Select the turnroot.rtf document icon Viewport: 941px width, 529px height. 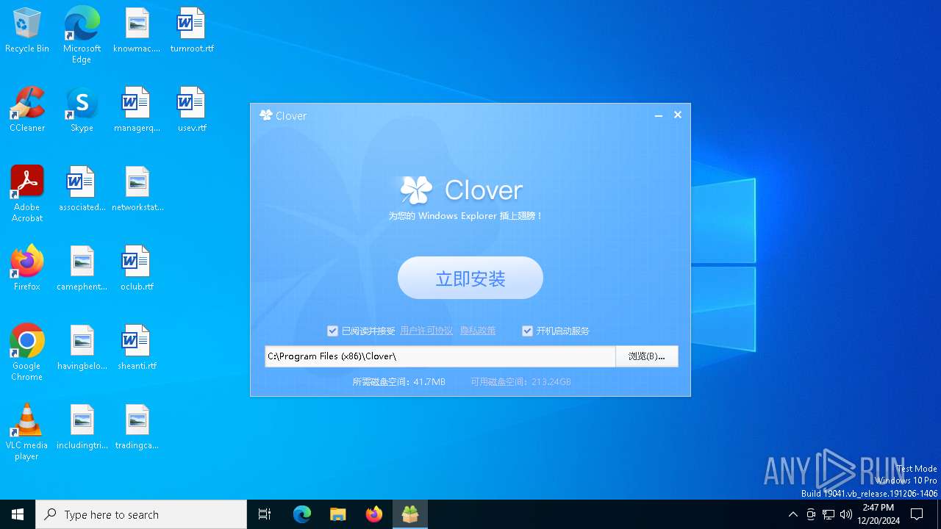(x=192, y=31)
